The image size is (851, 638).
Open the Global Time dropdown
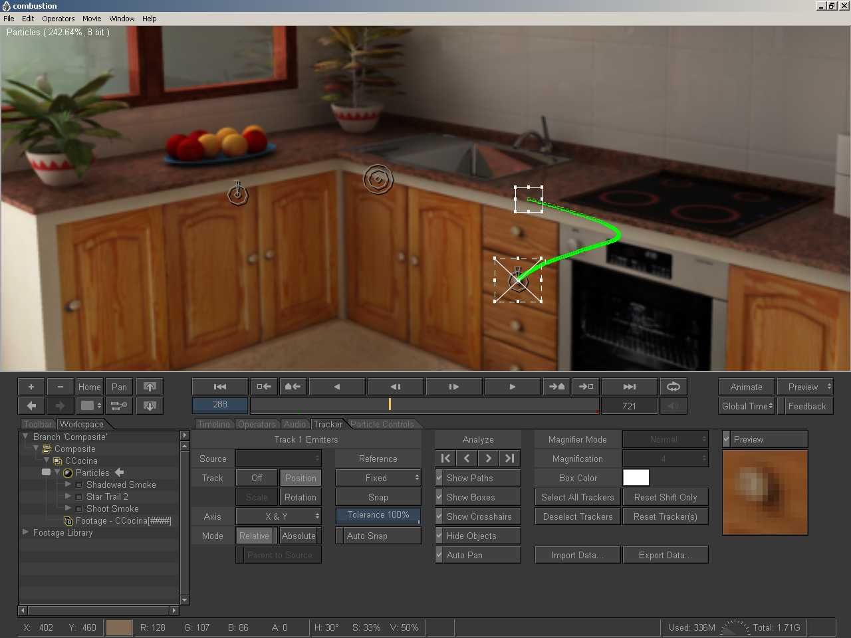[x=747, y=406]
